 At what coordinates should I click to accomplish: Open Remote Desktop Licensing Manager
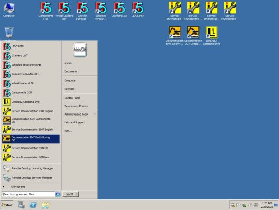tap(31, 168)
